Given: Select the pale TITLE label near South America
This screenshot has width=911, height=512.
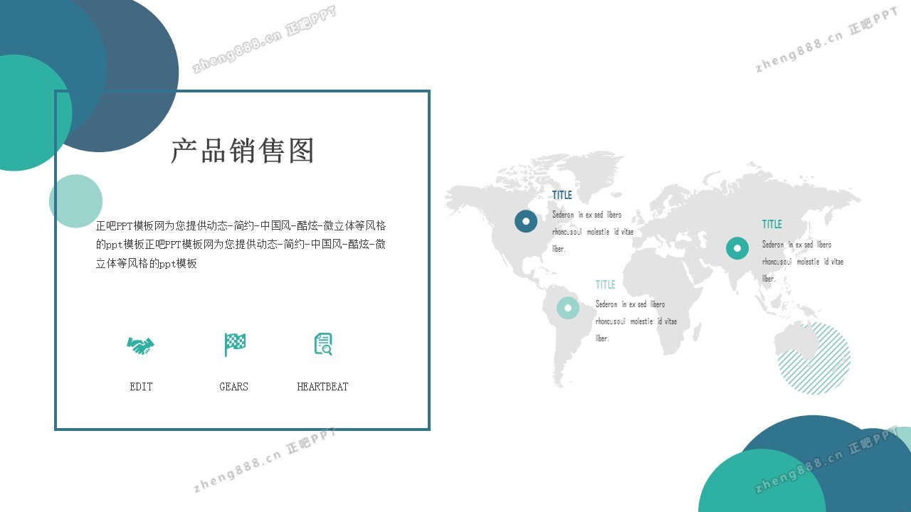Looking at the screenshot, I should (605, 284).
